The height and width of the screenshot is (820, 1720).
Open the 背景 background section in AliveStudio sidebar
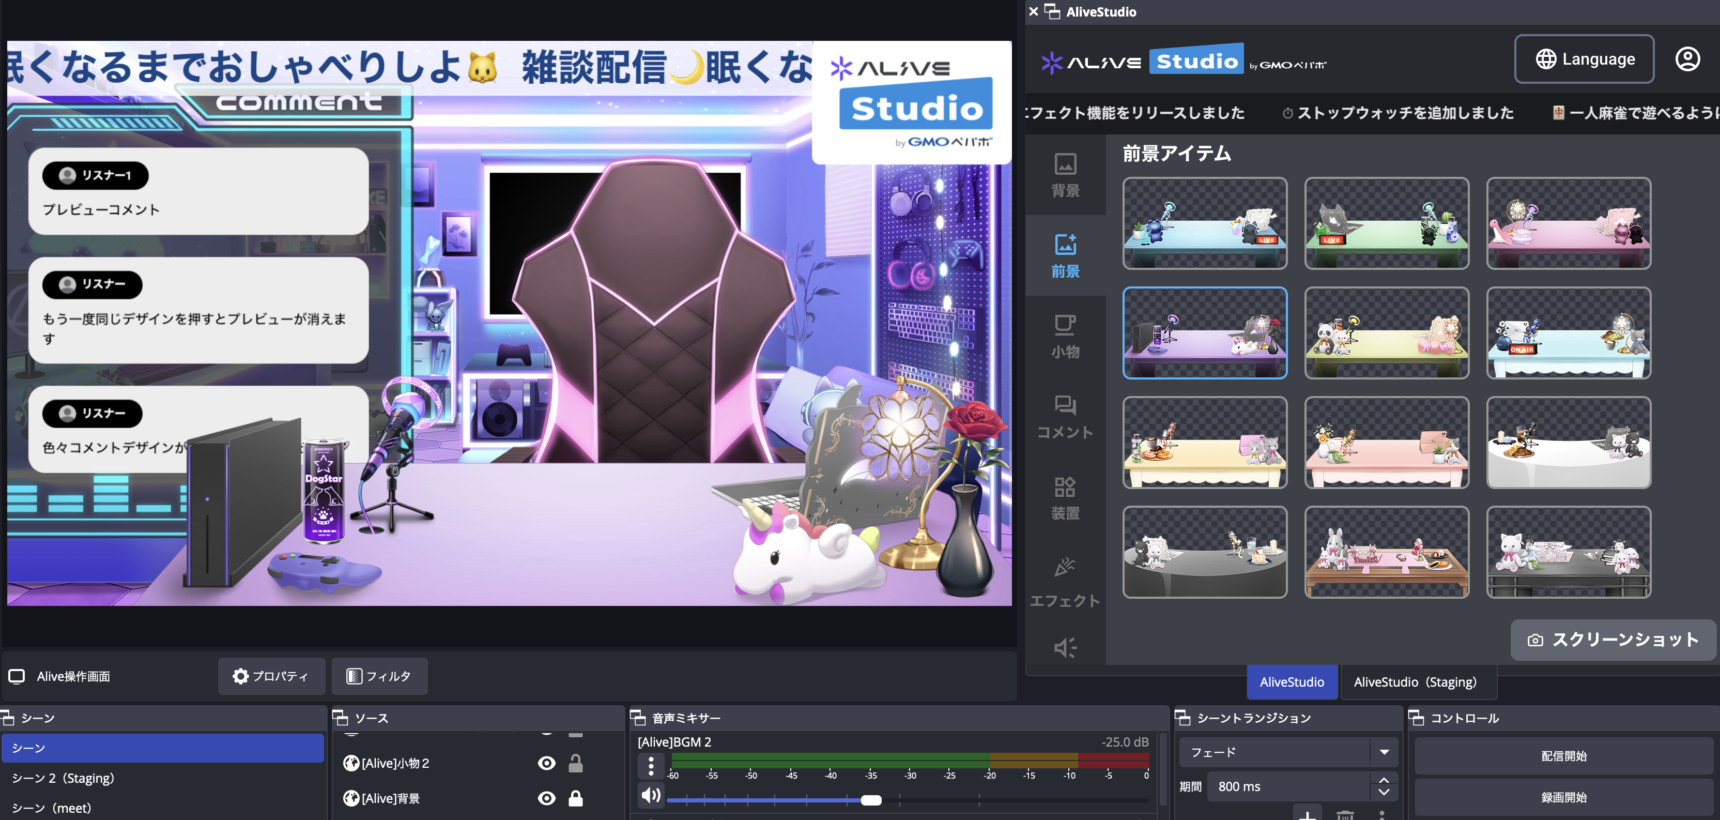[1065, 175]
